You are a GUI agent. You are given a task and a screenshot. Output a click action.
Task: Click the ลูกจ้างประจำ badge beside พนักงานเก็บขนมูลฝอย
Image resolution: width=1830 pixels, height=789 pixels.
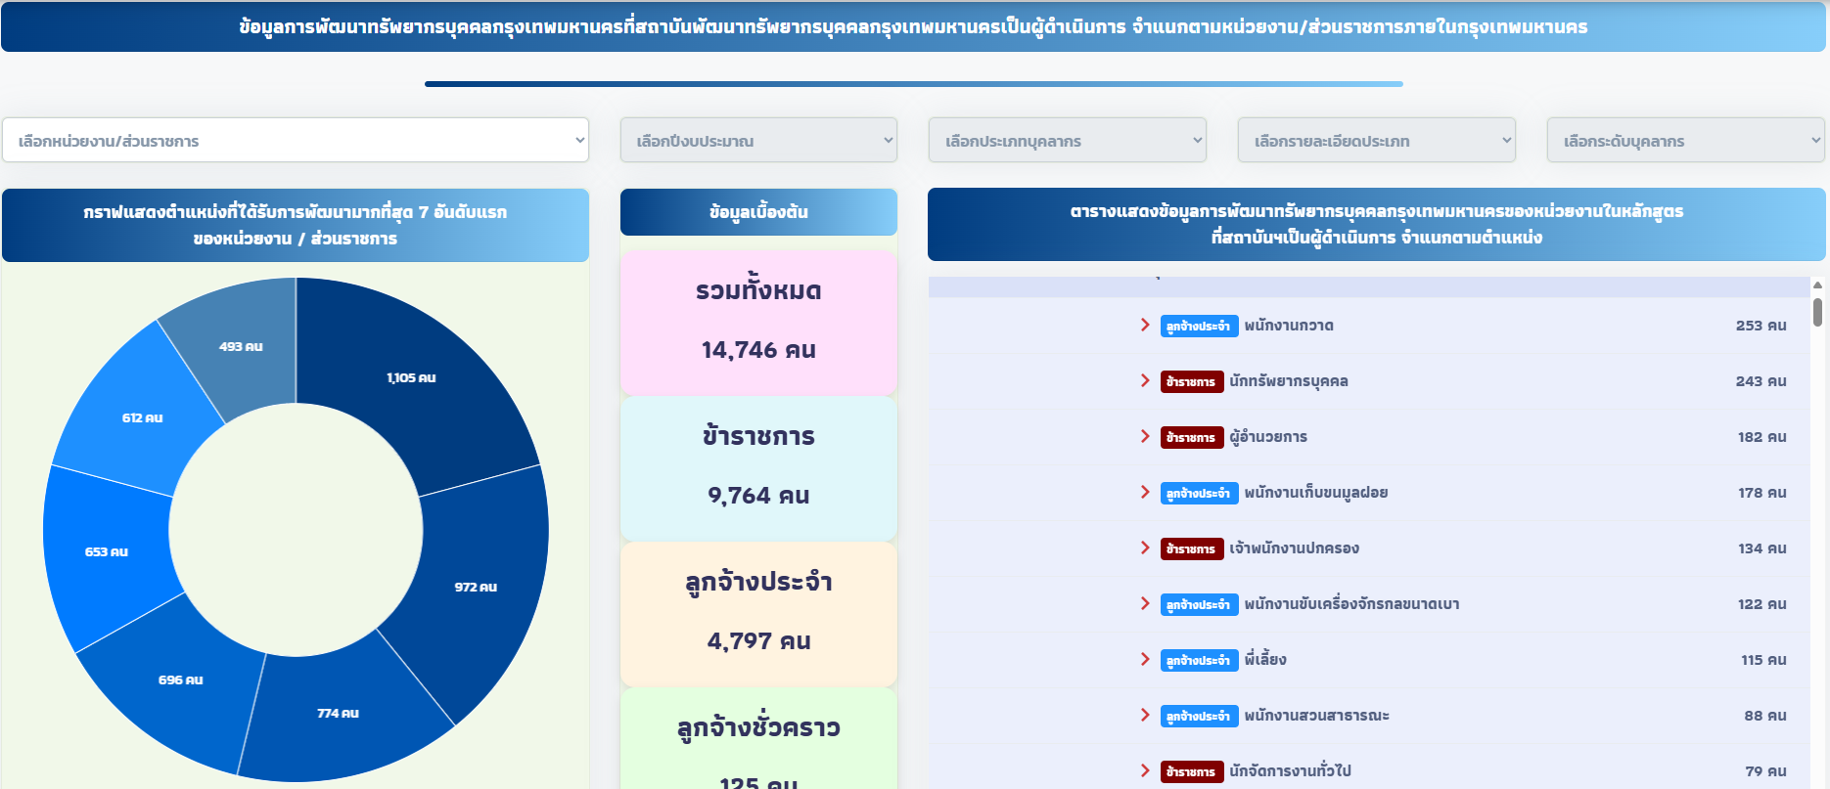1199,493
